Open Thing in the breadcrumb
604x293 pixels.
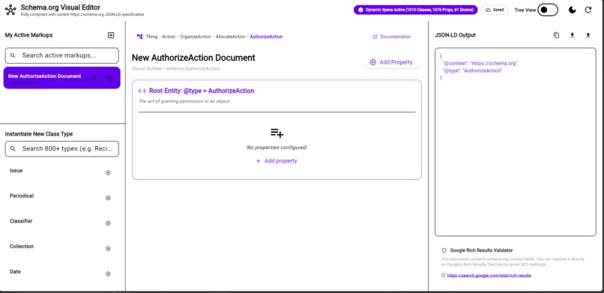(x=151, y=37)
